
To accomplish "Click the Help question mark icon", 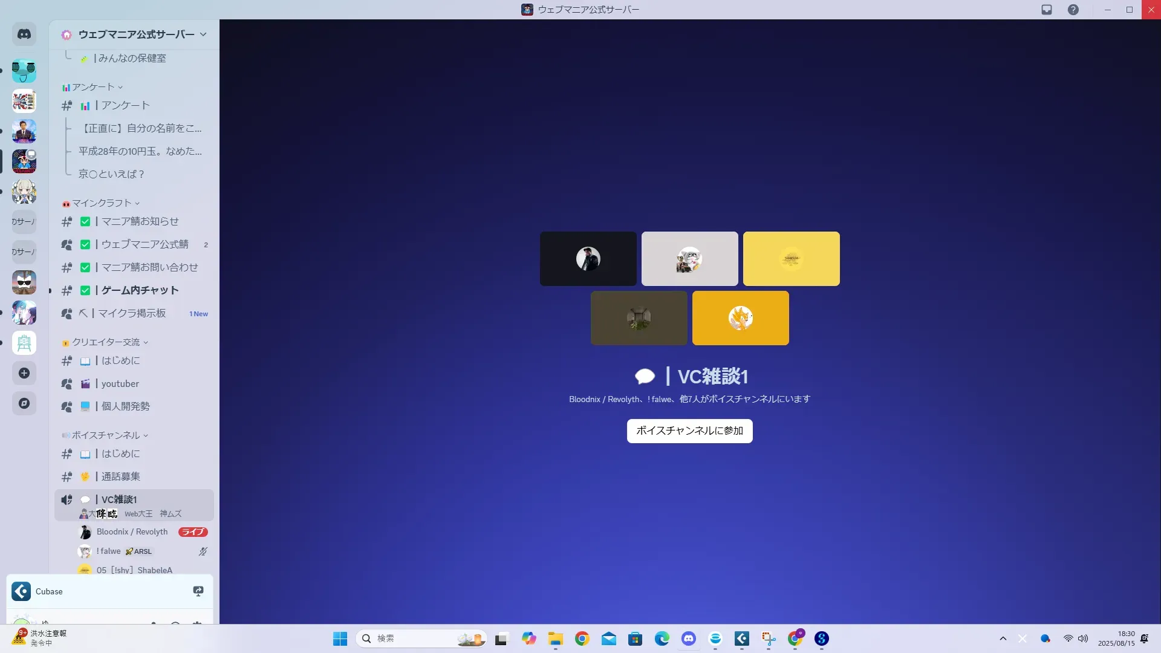I will pyautogui.click(x=1073, y=10).
